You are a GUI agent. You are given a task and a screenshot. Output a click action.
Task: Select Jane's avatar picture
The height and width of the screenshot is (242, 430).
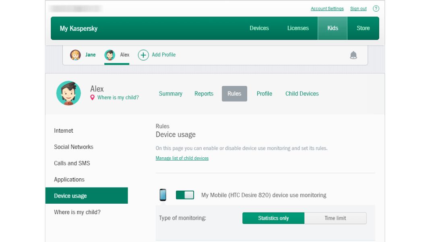[x=75, y=55]
